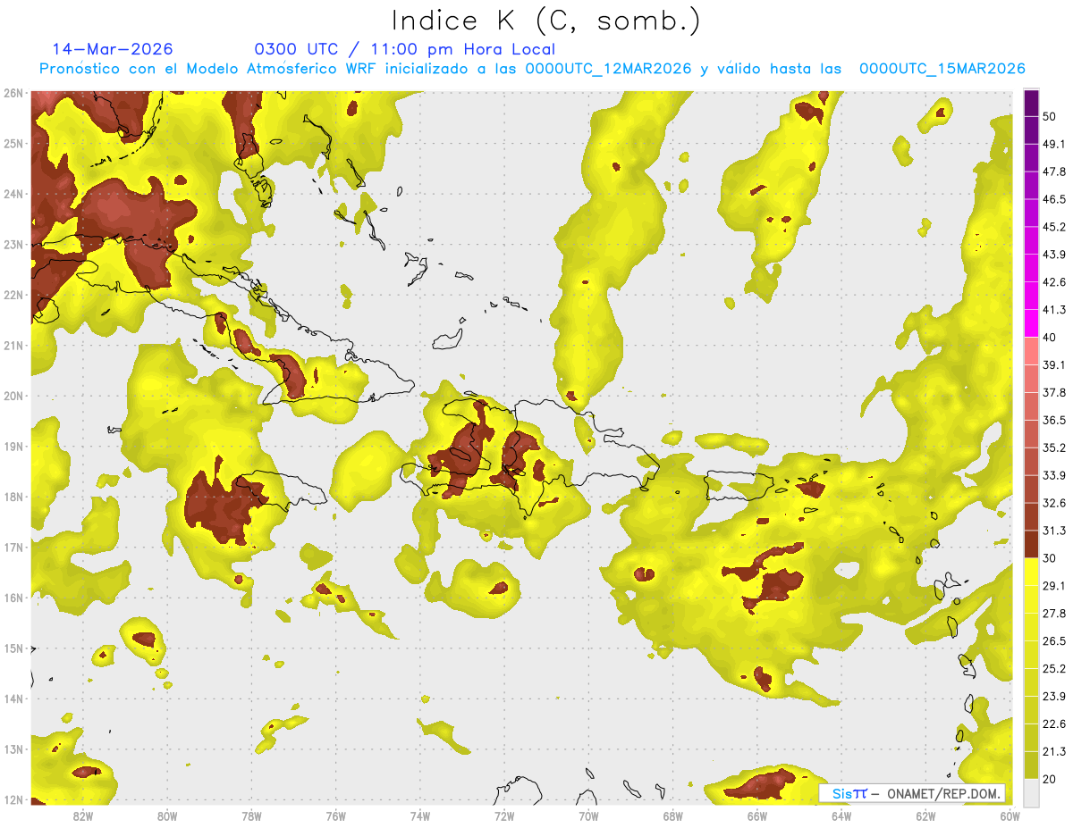Click '0300 UTC / 11:00 pm Hora Local'
Image resolution: width=1073 pixels, height=828 pixels.
405,49
